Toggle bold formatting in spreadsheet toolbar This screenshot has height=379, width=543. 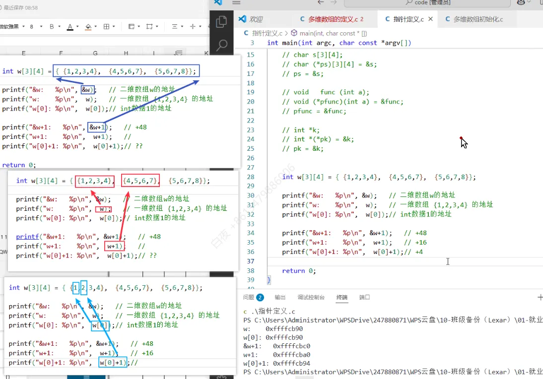click(x=52, y=27)
